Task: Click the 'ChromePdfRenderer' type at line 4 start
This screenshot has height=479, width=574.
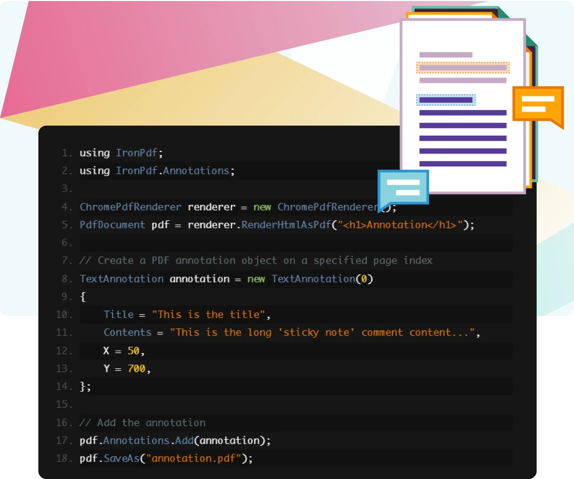Action: 131,207
